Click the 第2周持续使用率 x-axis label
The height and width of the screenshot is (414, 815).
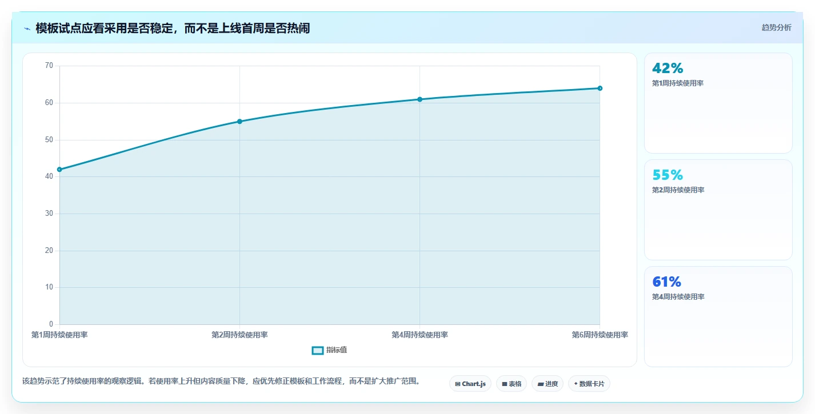tap(239, 335)
